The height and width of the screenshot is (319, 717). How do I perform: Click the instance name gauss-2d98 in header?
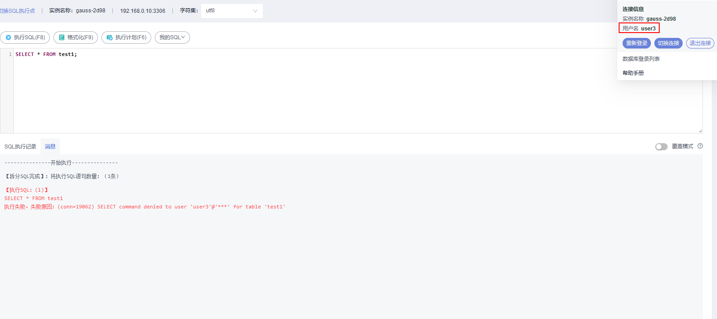(90, 11)
